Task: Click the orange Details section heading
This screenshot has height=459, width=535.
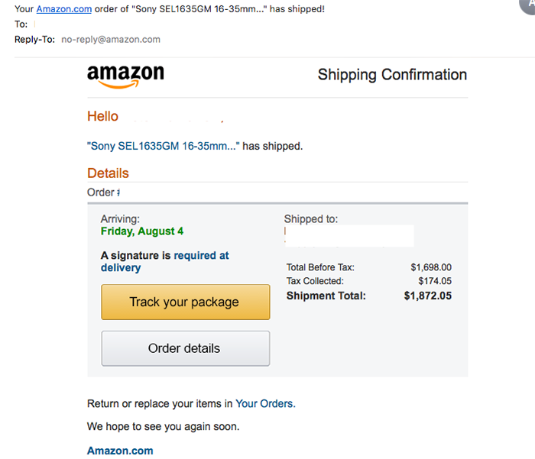Action: [x=108, y=173]
